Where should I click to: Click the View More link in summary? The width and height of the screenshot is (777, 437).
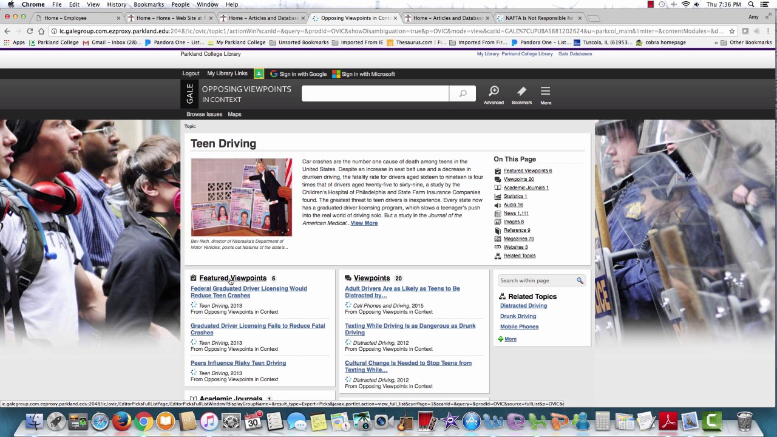364,223
